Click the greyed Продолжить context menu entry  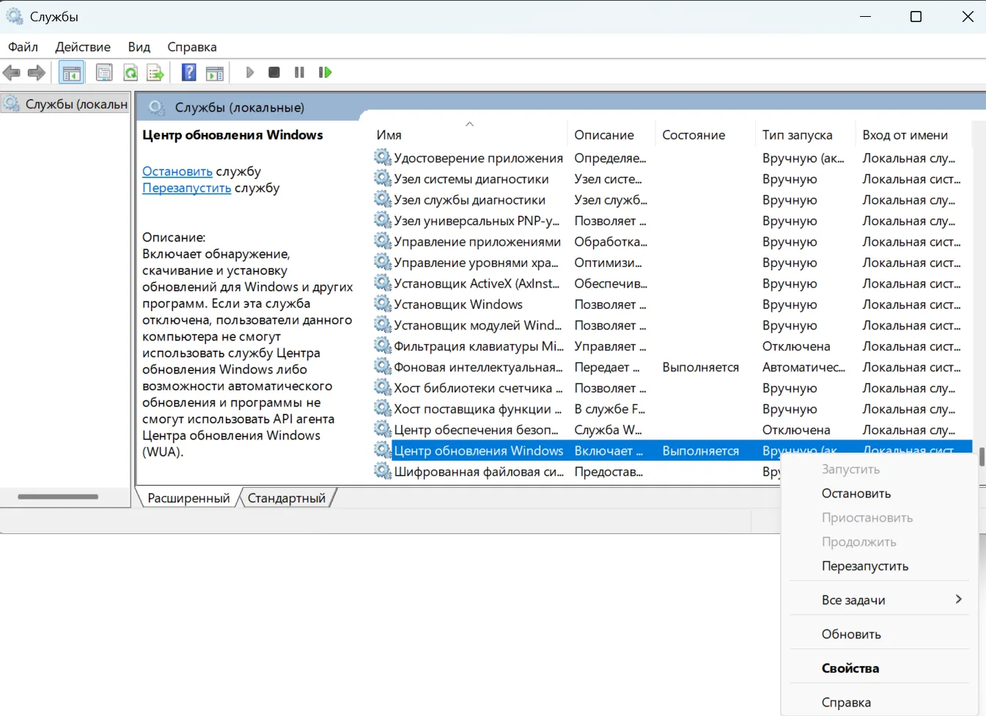click(x=859, y=542)
